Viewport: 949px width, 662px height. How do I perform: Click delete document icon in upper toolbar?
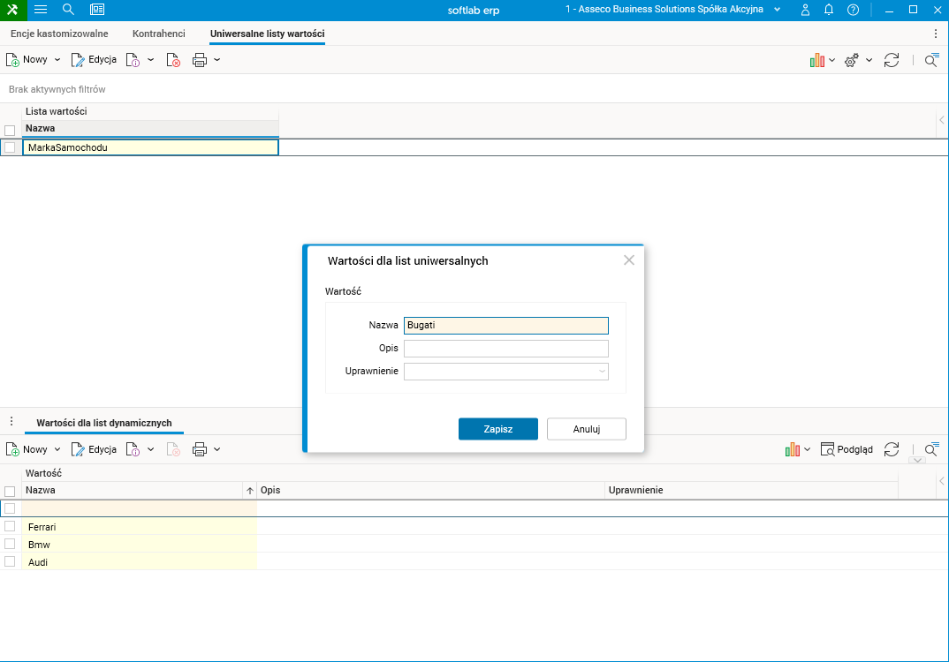click(x=173, y=60)
